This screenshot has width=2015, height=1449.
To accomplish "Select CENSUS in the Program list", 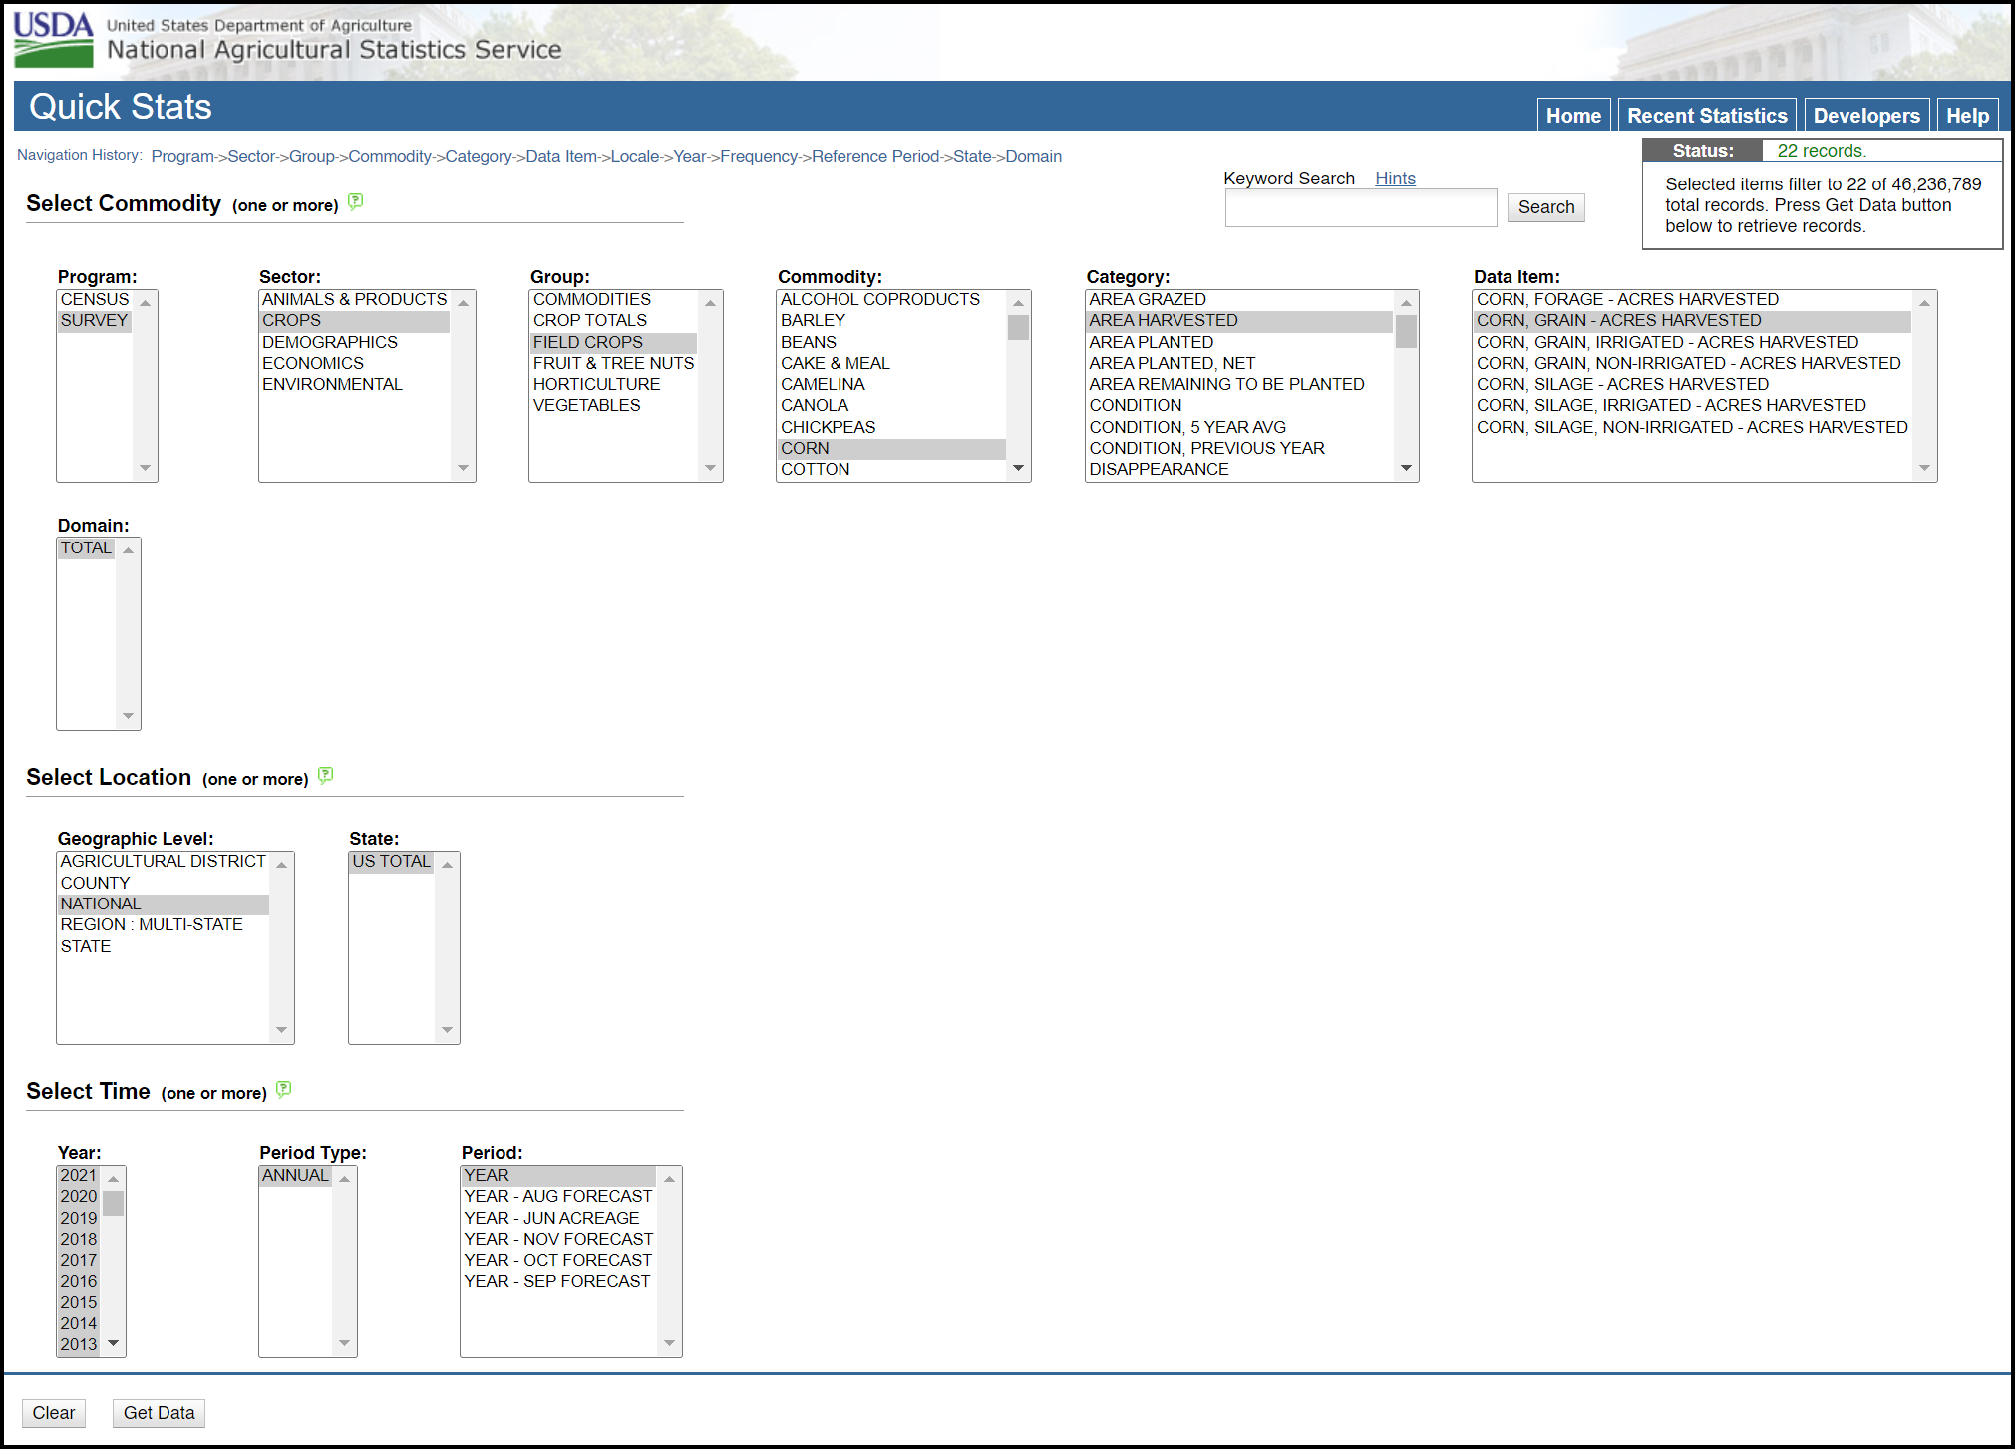I will pos(95,299).
